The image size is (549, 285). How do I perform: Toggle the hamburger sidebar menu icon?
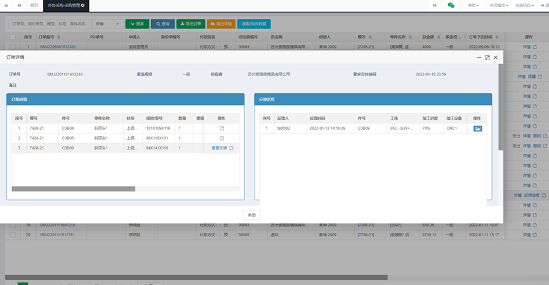click(x=6, y=5)
